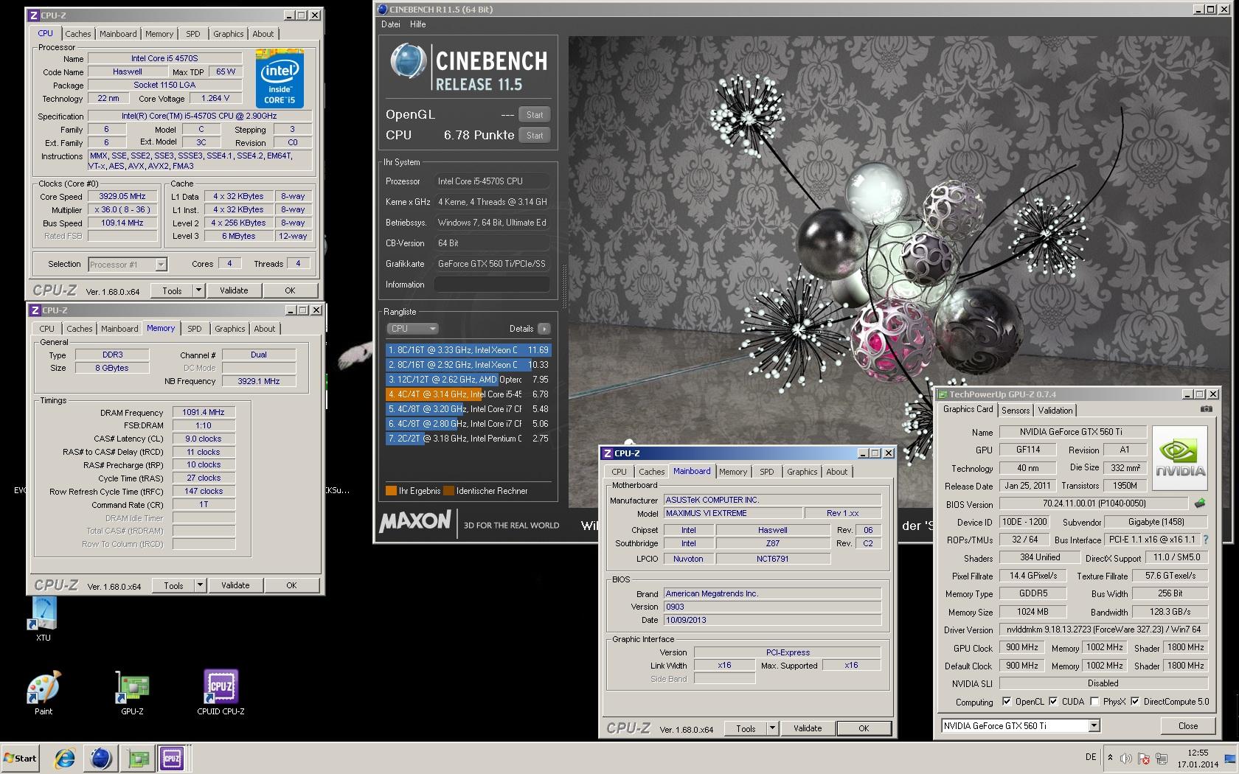This screenshot has width=1239, height=774.
Task: Click the network icon in system tray
Action: tap(1162, 759)
